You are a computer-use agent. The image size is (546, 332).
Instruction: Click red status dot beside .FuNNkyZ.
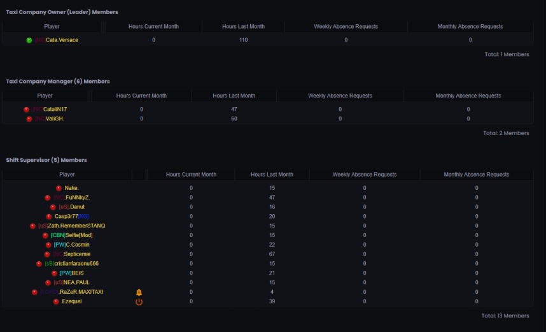(x=48, y=198)
